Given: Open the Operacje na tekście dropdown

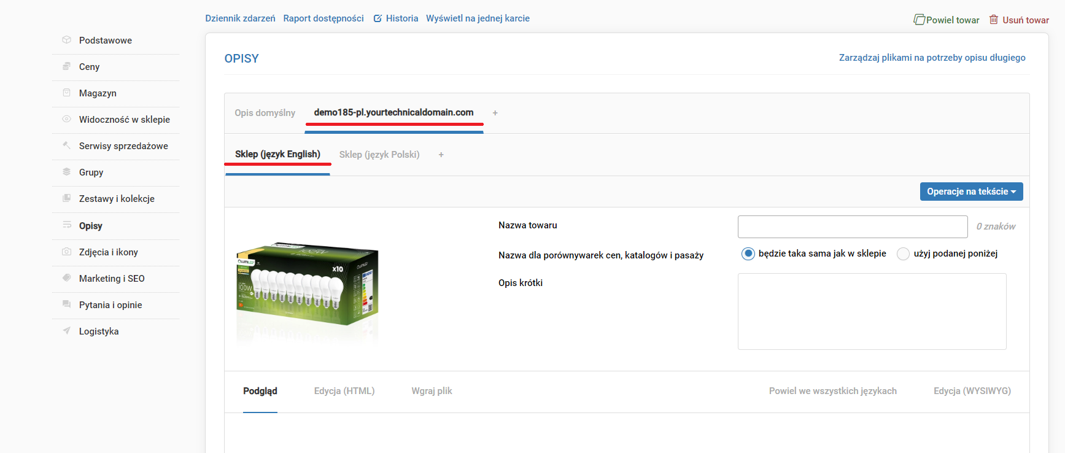Looking at the screenshot, I should (x=971, y=192).
